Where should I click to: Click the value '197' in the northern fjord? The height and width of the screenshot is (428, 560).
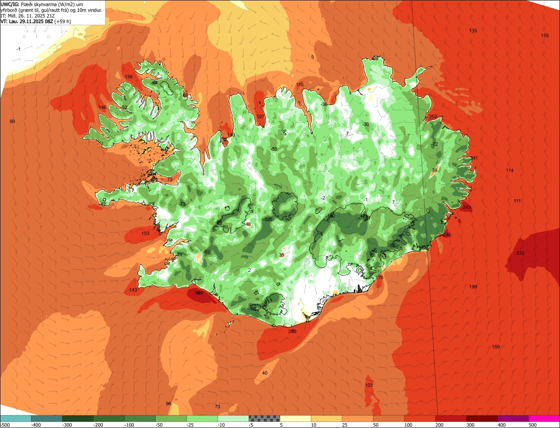pyautogui.click(x=260, y=116)
